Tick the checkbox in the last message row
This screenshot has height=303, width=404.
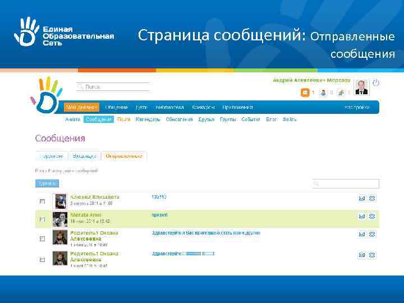click(42, 259)
